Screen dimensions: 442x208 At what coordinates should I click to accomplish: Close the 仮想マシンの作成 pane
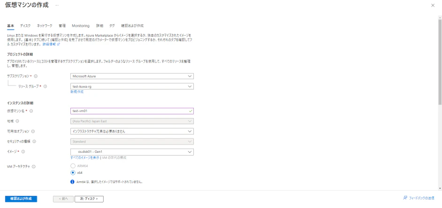pos(433,5)
